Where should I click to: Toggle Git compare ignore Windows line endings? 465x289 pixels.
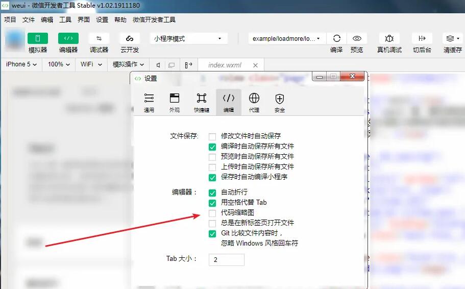[212, 233]
